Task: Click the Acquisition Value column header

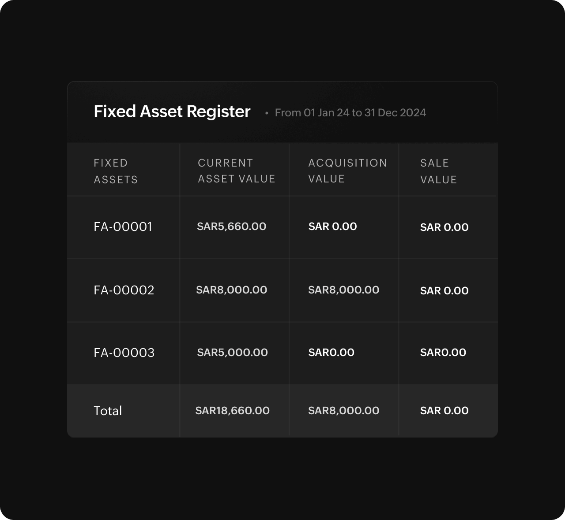Action: [347, 171]
